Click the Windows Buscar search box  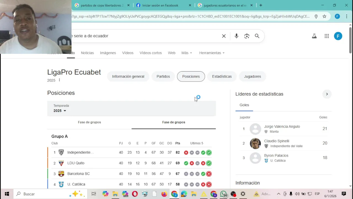(x=51, y=194)
